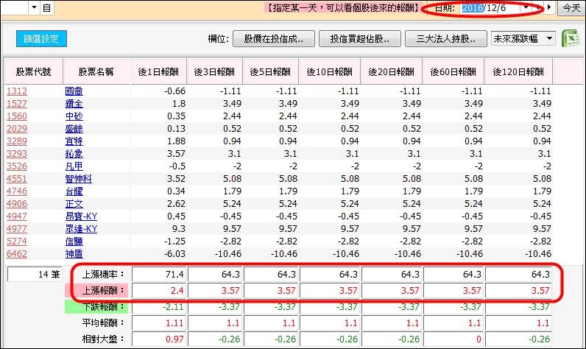Sort by 後5日報酬 column header
The width and height of the screenshot is (586, 349).
click(x=271, y=71)
